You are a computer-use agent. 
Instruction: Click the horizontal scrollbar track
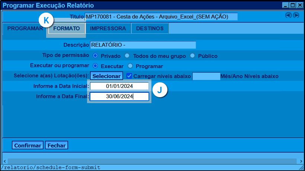tap(152, 161)
